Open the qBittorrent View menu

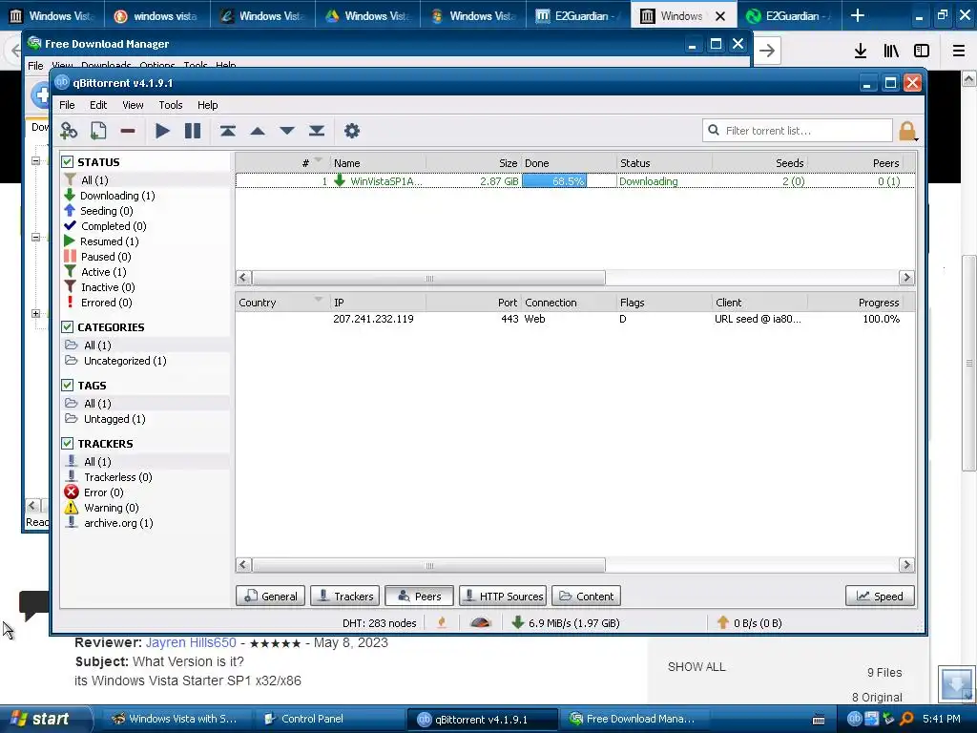click(133, 105)
